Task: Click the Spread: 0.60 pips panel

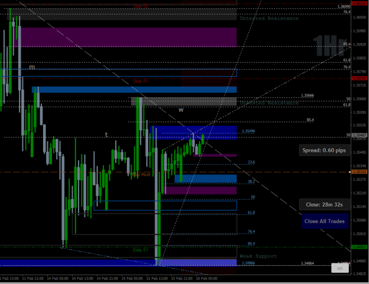Action: click(324, 150)
